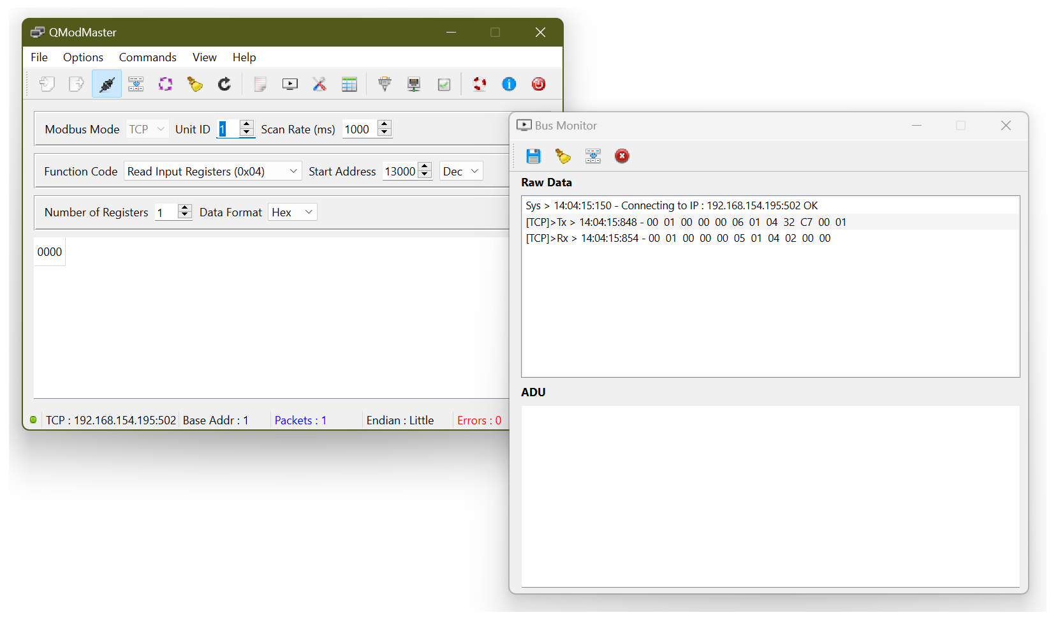Open general Settings checkmark icon
This screenshot has width=1051, height=624.
point(445,84)
